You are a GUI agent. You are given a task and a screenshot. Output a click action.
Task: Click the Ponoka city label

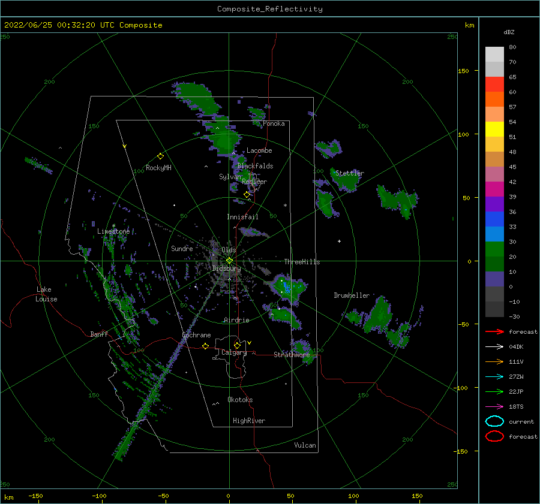coord(274,123)
